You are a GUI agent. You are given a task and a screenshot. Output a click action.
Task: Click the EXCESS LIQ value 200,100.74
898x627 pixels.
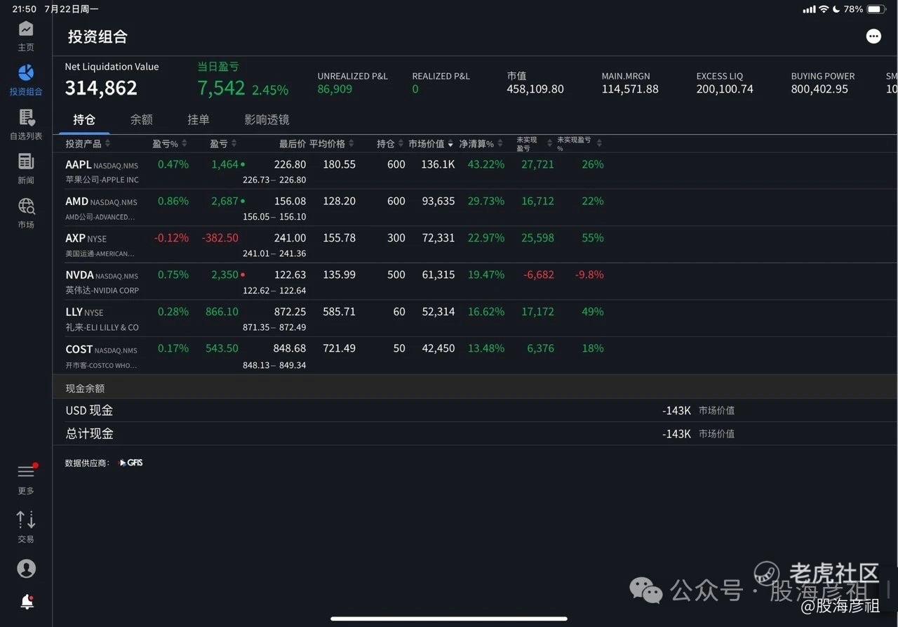725,89
